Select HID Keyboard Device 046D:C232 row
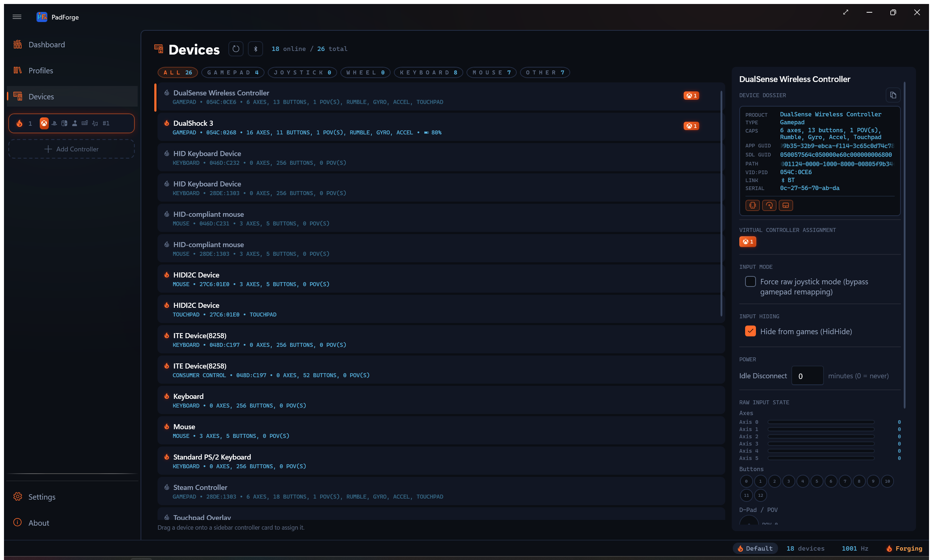Screen dimensions: 933x560 pos(441,158)
